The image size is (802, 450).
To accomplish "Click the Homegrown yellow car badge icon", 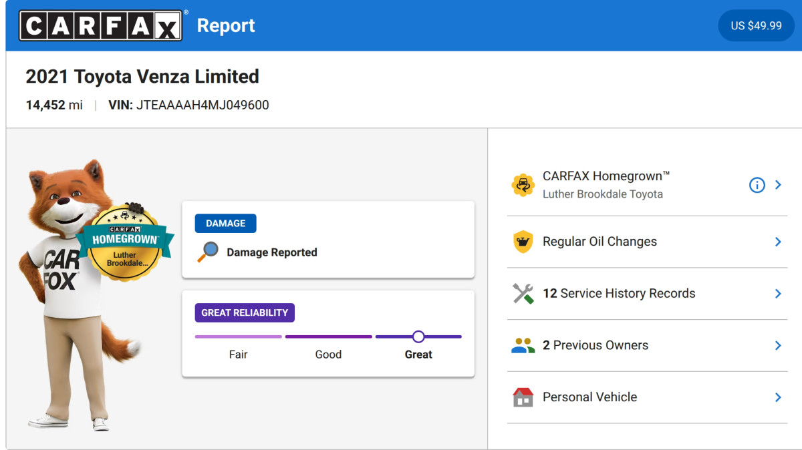I will pos(523,185).
